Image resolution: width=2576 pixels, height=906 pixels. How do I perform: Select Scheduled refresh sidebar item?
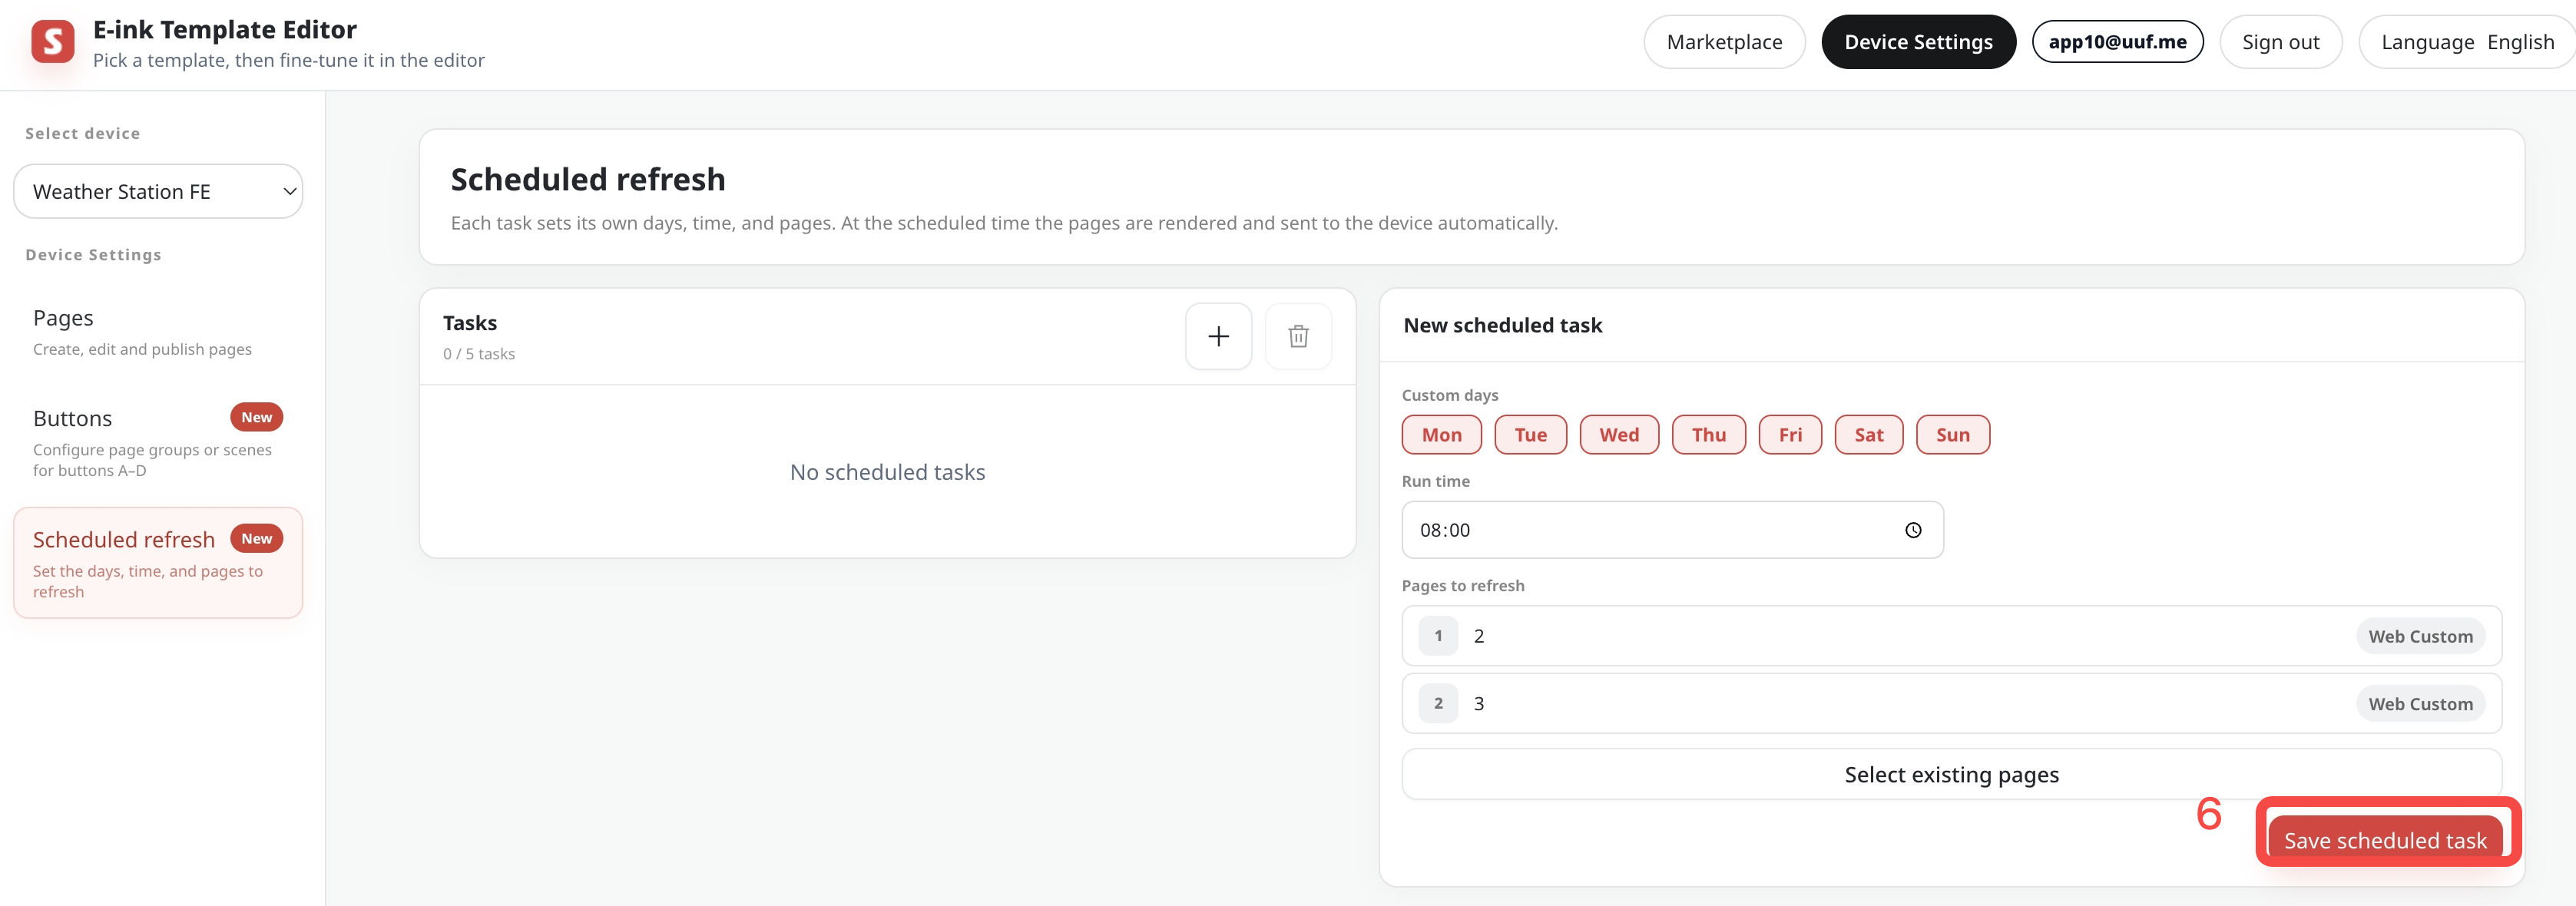click(158, 563)
